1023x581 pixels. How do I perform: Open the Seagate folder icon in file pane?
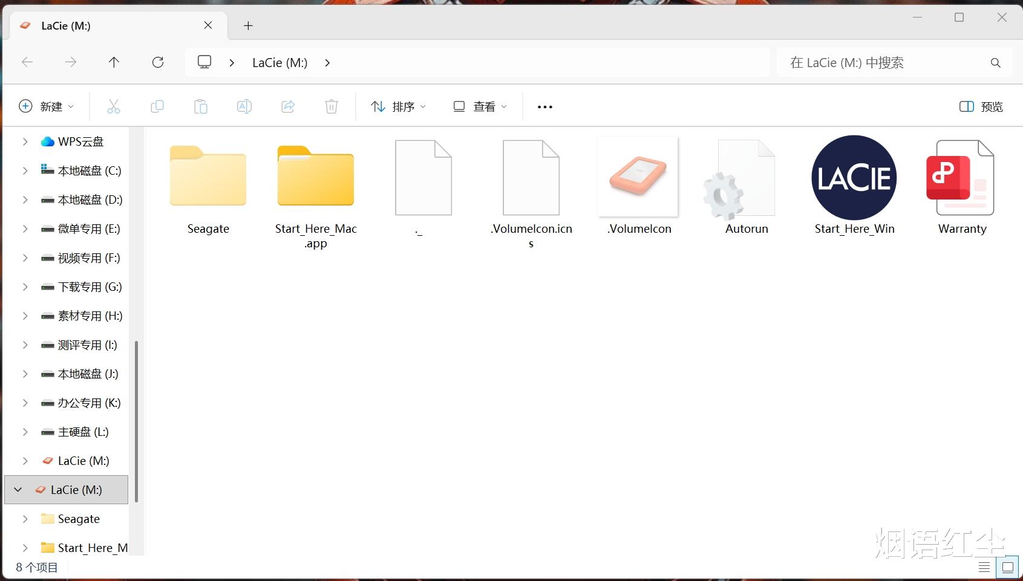pos(208,177)
